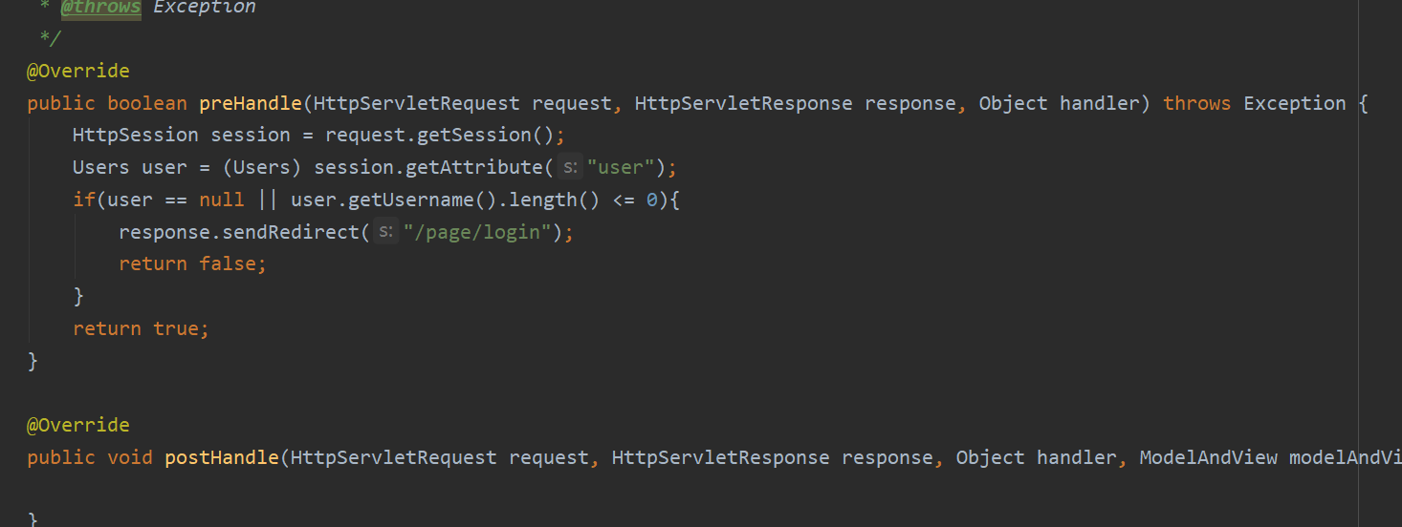Click the parameter hint before "user" string

570,168
